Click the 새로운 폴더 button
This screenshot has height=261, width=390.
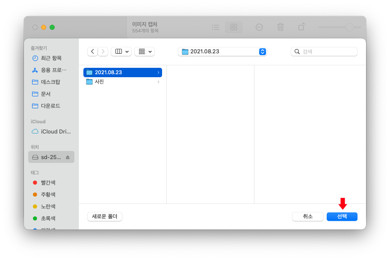(x=105, y=216)
